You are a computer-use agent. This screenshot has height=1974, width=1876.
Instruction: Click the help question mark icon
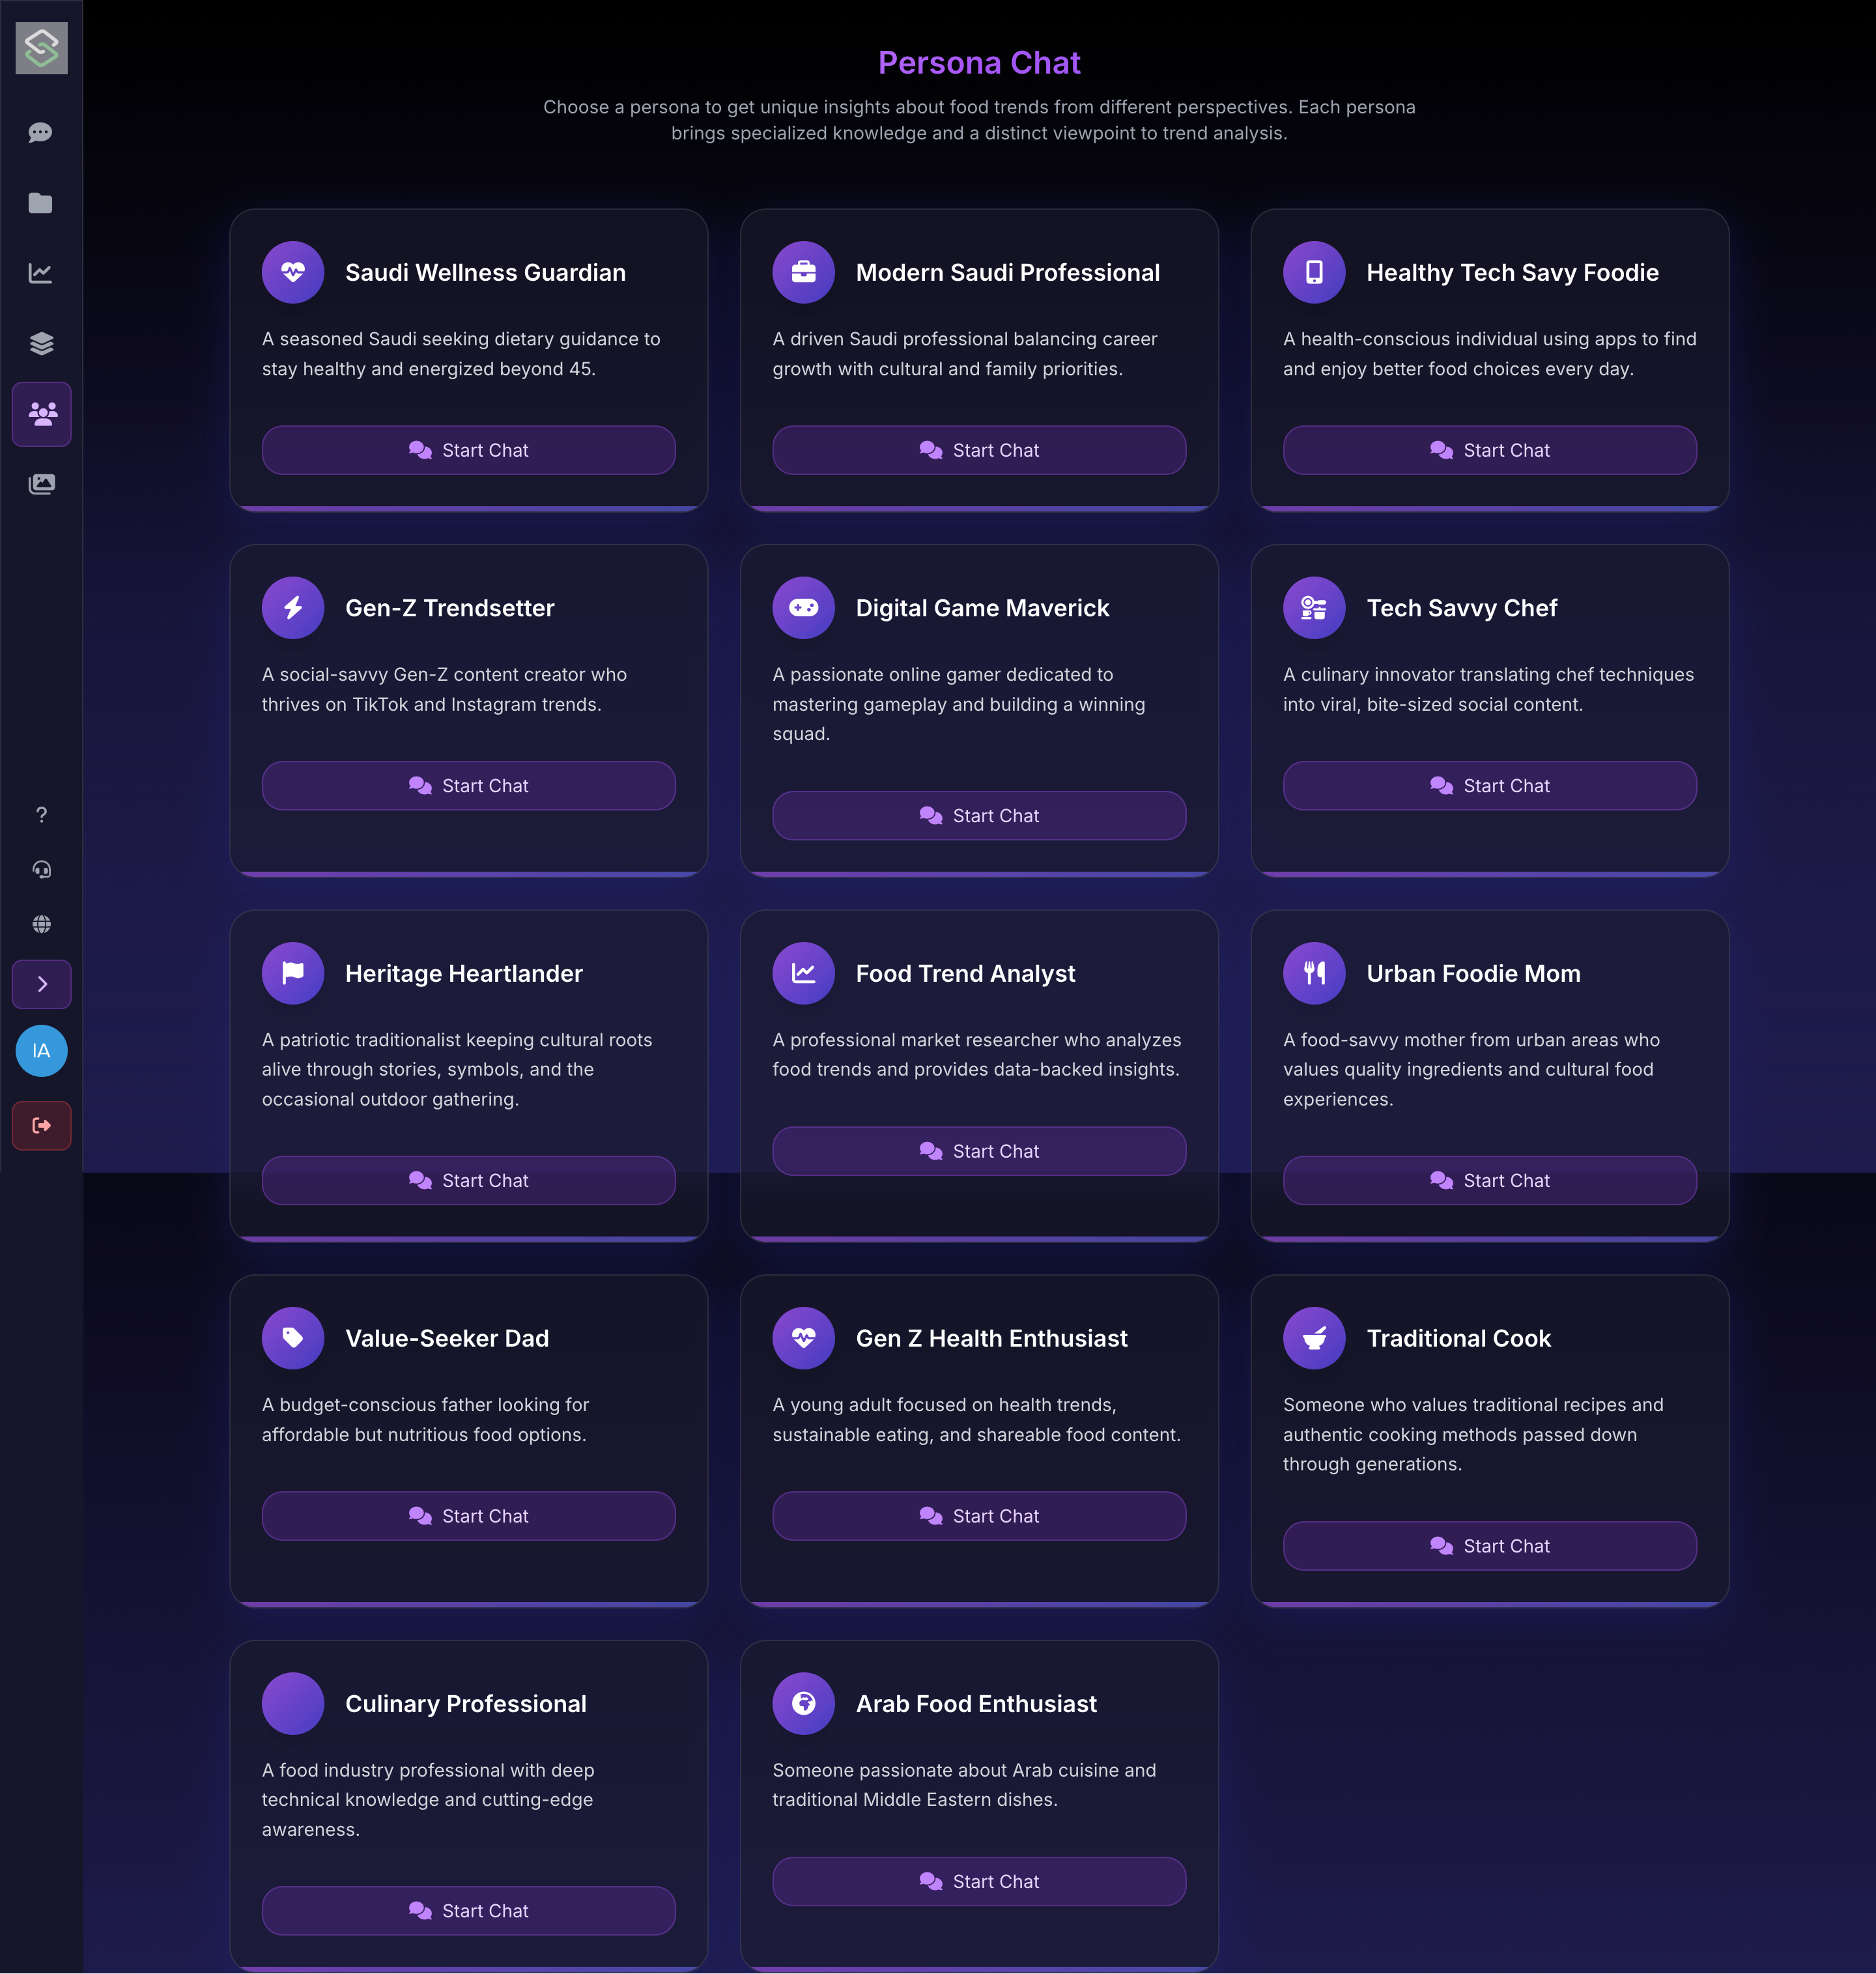pos(41,815)
